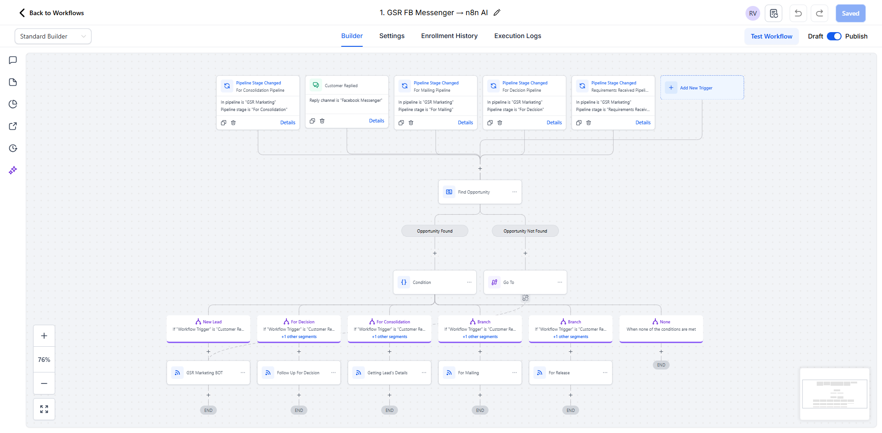This screenshot has height=433, width=882.
Task: Duplicate the For Decision Pipeline trigger
Action: (490, 122)
